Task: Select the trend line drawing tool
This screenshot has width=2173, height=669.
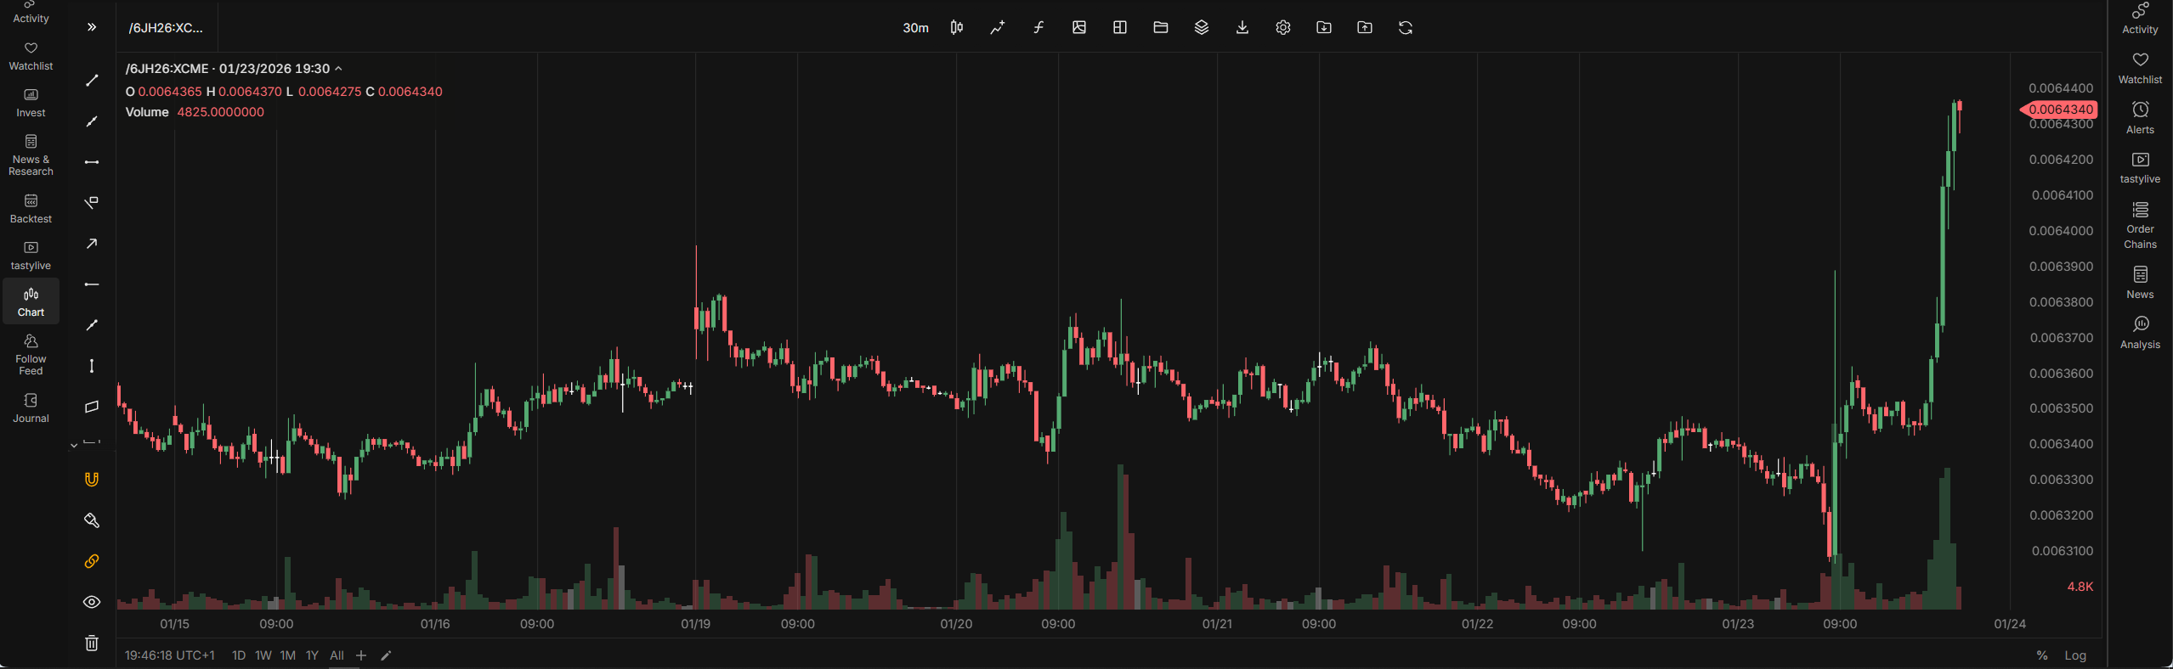Action: click(92, 81)
